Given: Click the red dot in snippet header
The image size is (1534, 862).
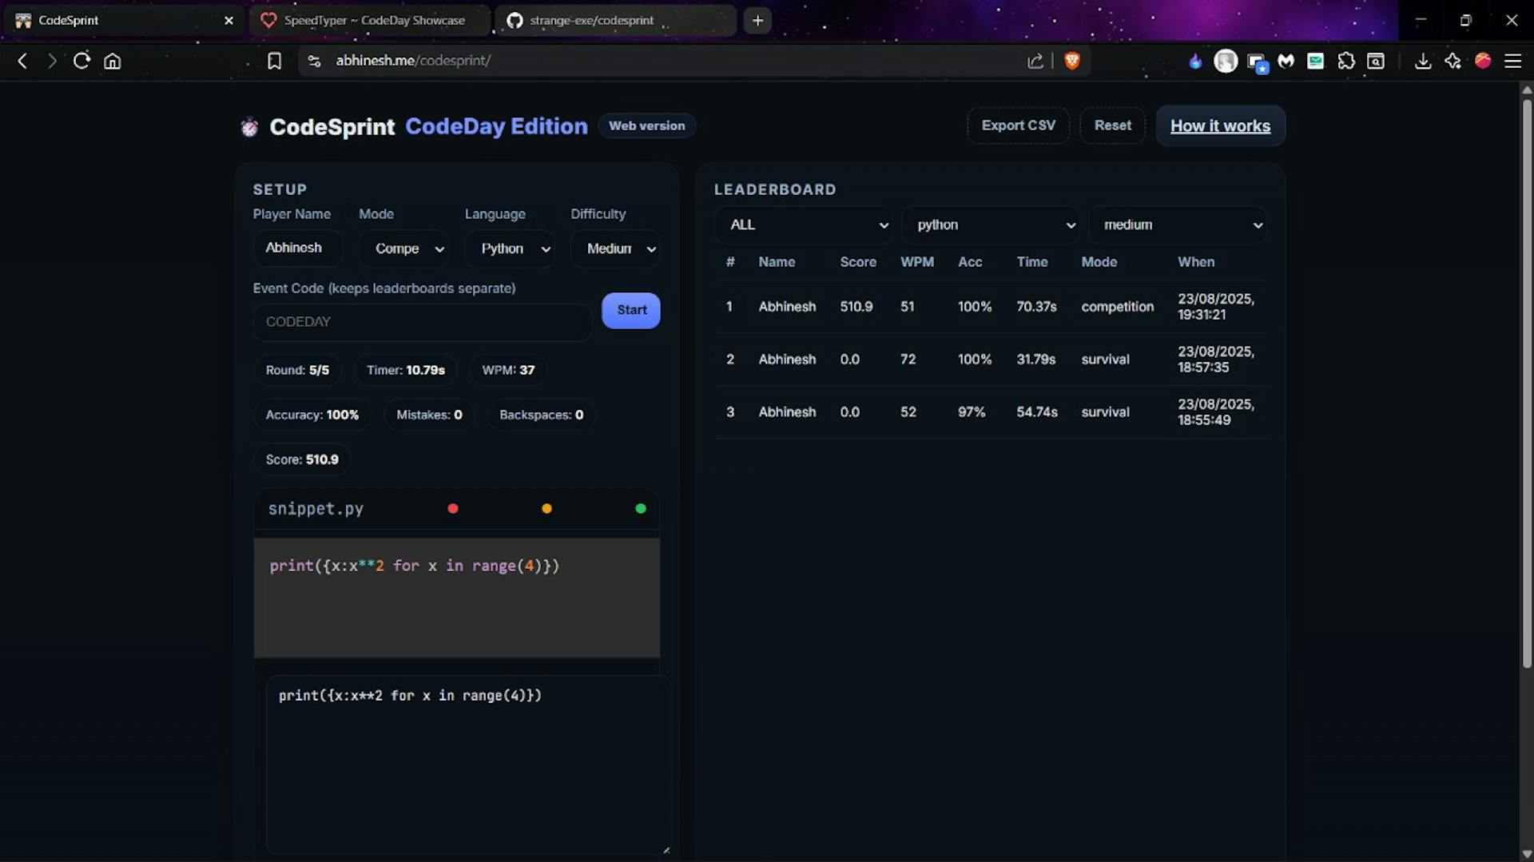Looking at the screenshot, I should (453, 508).
